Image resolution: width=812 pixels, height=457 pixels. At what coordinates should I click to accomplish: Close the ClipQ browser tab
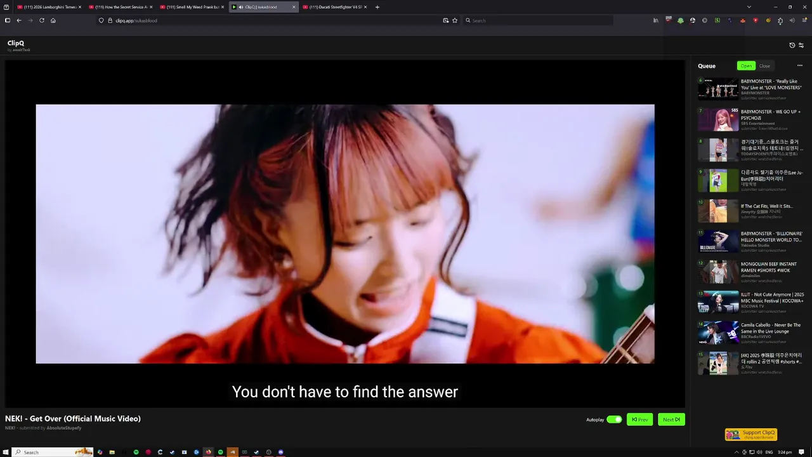tap(294, 7)
